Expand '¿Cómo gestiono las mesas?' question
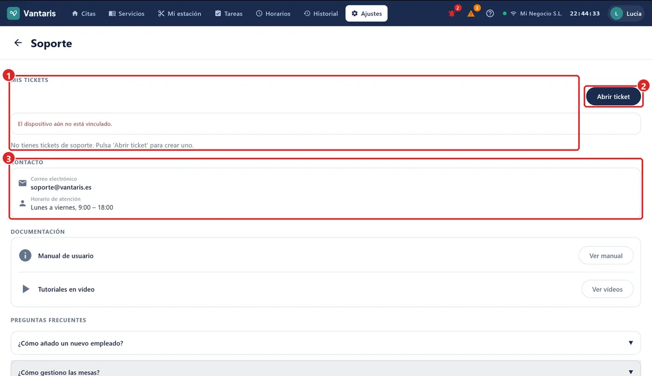652x376 pixels. click(326, 369)
